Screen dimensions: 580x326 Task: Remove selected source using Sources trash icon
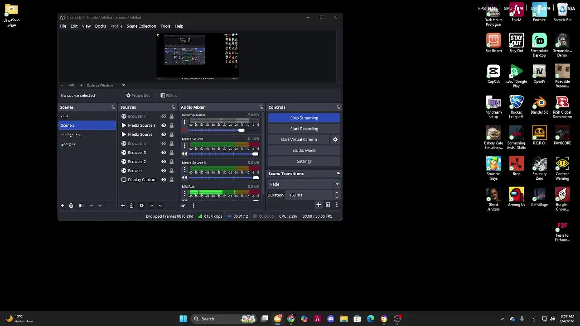(x=131, y=206)
